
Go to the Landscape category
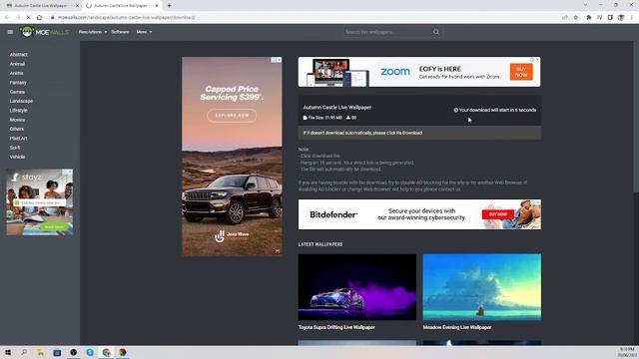(x=21, y=101)
